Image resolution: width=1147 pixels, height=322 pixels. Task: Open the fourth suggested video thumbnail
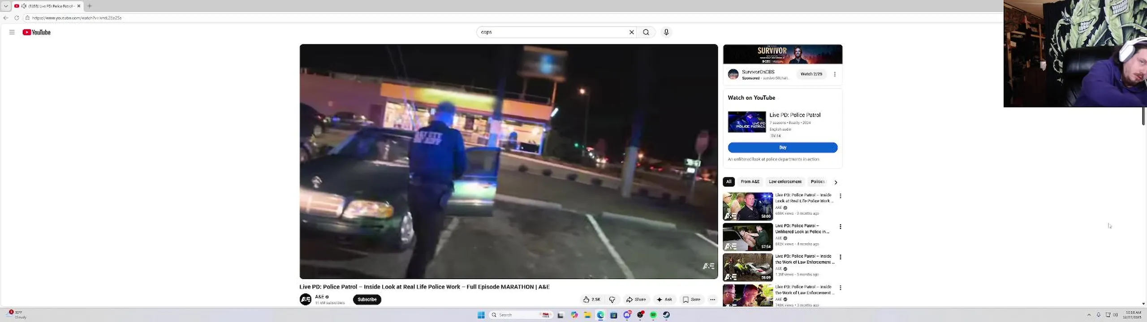pyautogui.click(x=748, y=296)
